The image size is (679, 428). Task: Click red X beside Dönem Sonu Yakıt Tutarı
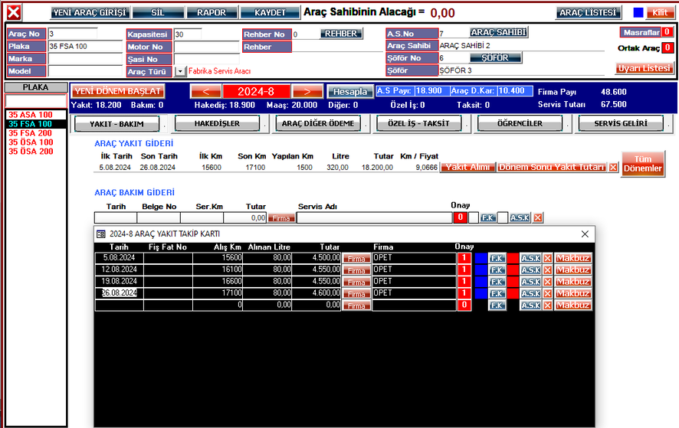pyautogui.click(x=613, y=168)
